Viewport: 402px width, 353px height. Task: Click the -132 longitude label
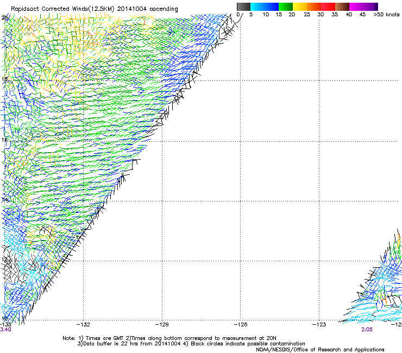83,325
